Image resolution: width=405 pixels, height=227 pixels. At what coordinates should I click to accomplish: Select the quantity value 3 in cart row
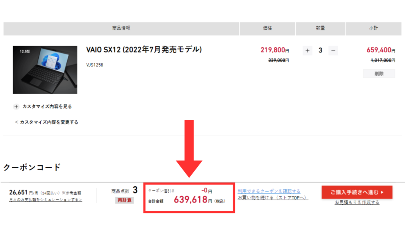320,50
